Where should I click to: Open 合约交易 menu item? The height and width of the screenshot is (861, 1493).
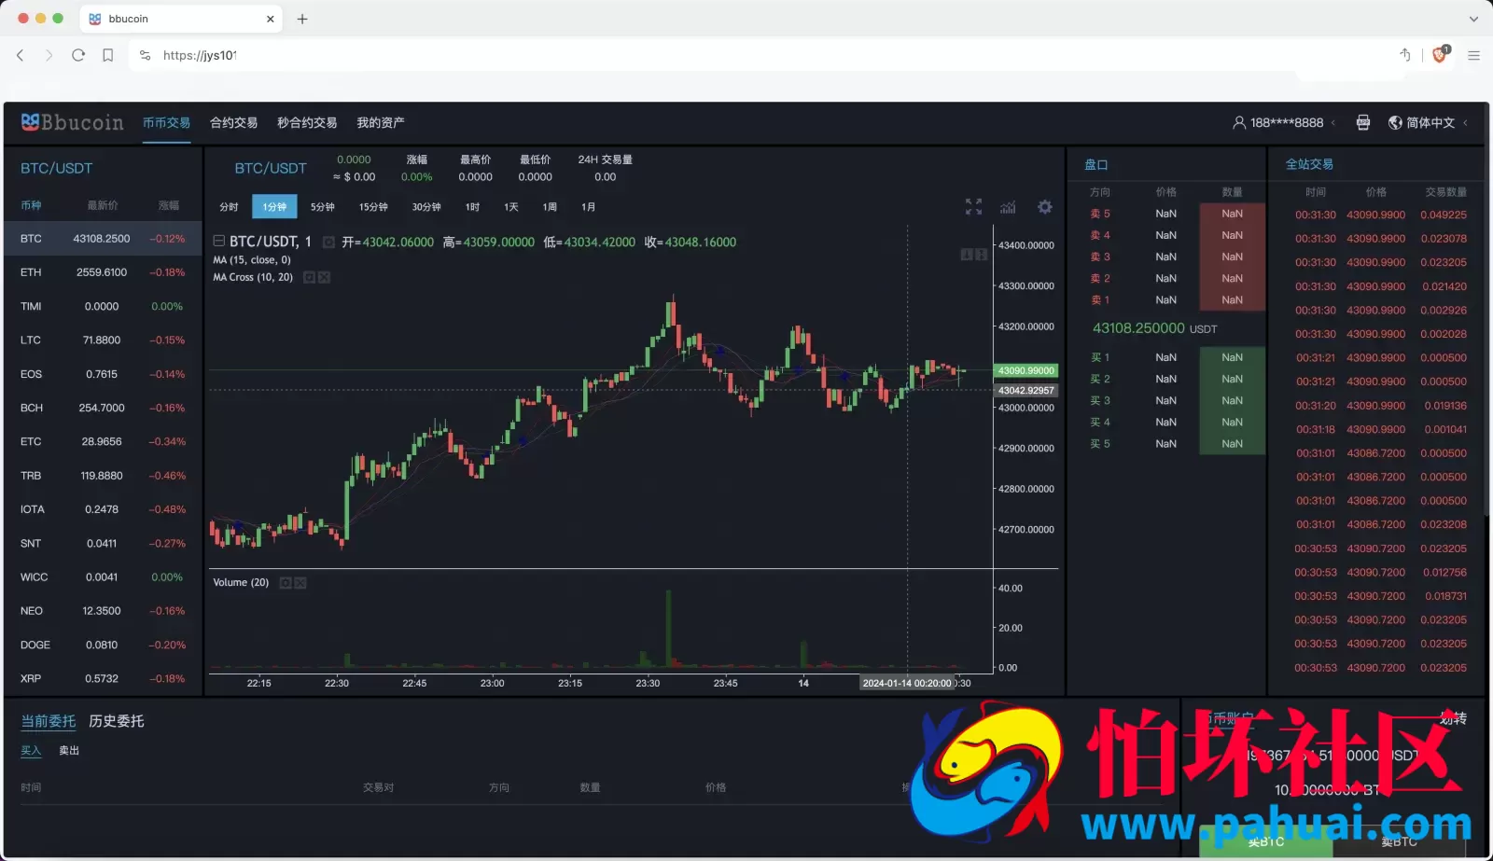[233, 123]
